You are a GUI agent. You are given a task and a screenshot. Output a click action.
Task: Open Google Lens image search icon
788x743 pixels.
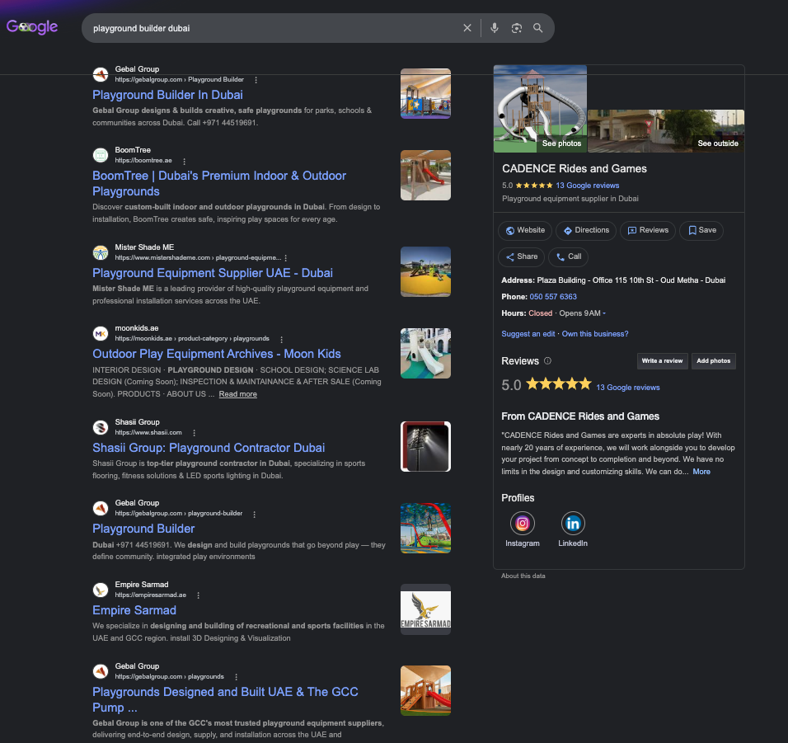point(517,28)
